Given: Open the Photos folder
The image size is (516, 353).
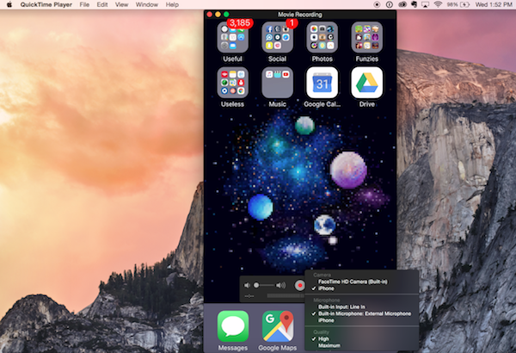Looking at the screenshot, I should tap(322, 37).
